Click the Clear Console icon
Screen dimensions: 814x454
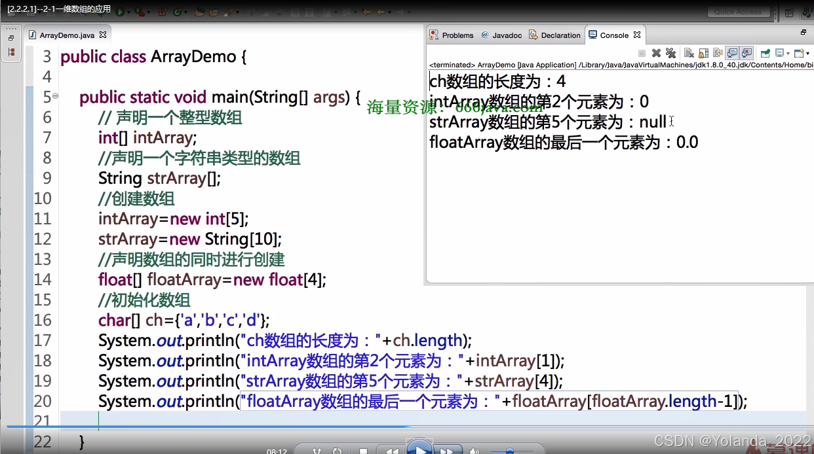coord(689,54)
